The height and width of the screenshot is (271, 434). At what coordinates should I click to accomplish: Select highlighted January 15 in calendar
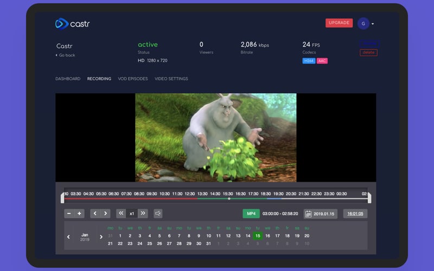tap(258, 236)
